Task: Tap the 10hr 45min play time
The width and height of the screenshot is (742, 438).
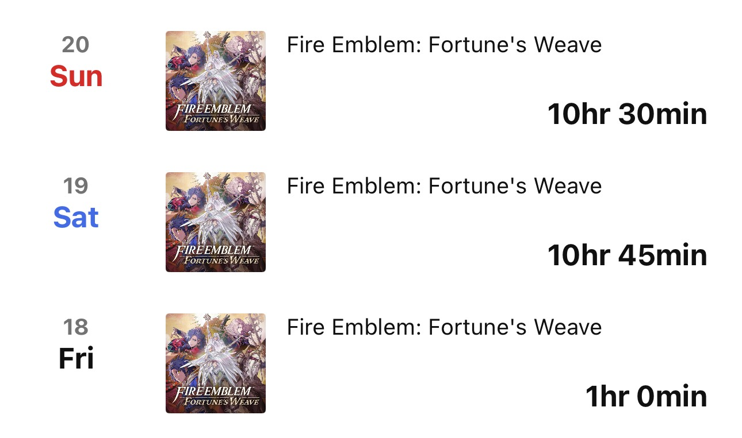Action: click(x=627, y=255)
